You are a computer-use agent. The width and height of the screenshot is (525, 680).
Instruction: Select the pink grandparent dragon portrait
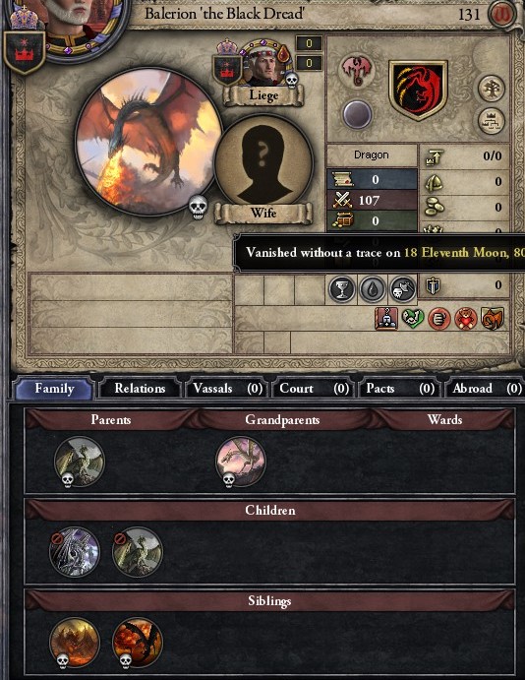[x=241, y=462]
